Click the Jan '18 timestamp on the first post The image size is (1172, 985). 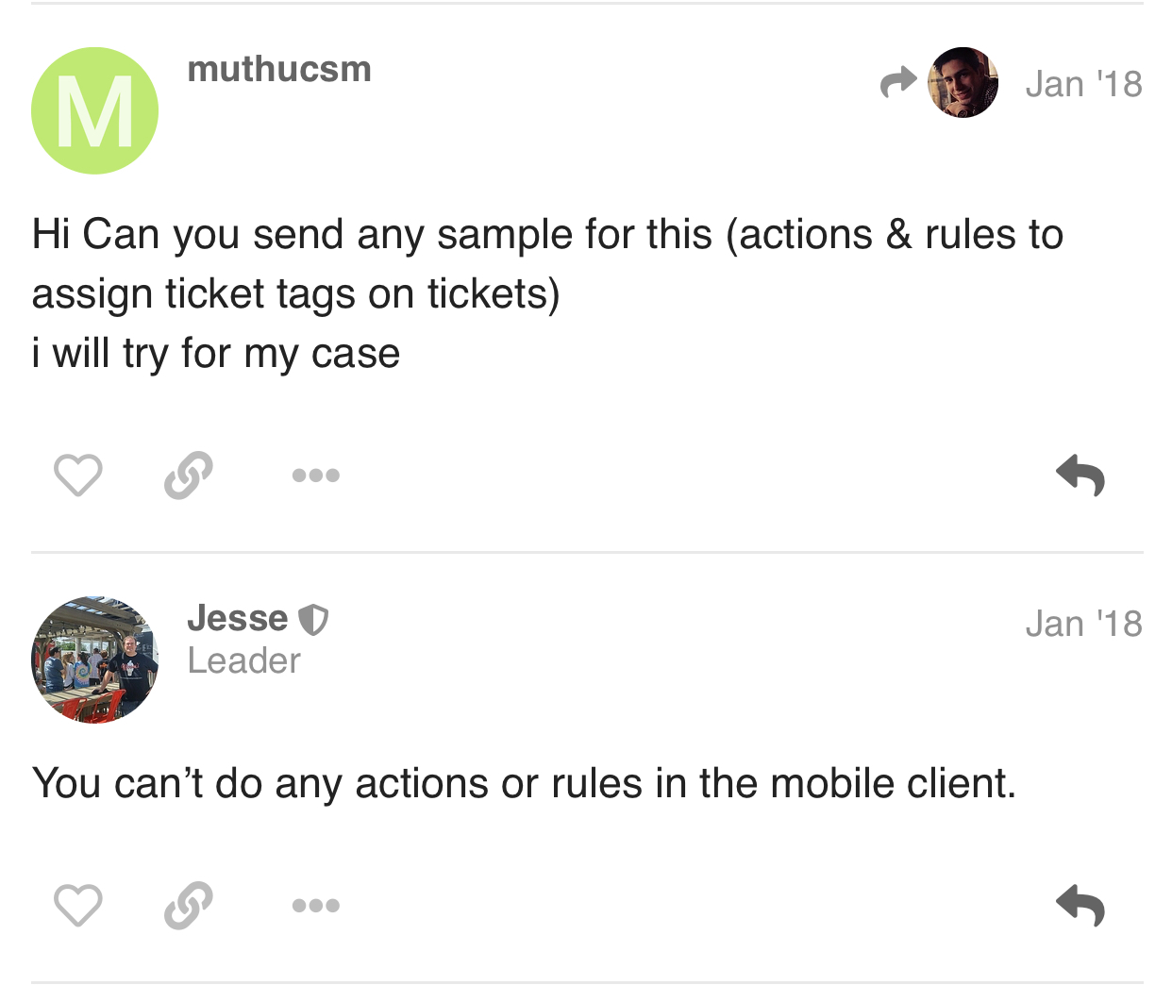click(x=1084, y=83)
